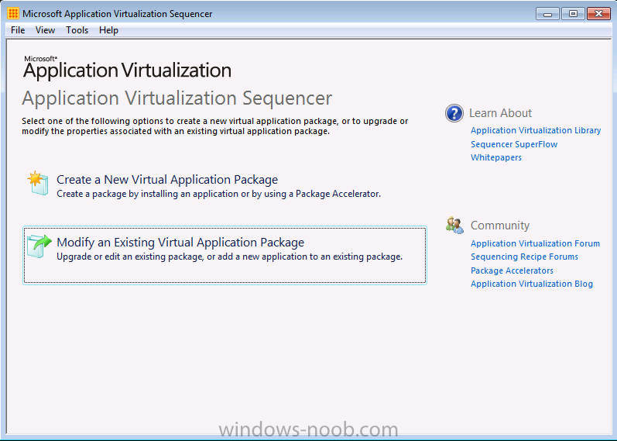The image size is (617, 441).
Task: Maximize the Sequencer window
Action: point(573,14)
